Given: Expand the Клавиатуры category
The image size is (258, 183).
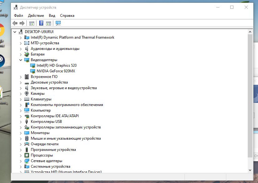Looking at the screenshot, I should pos(21,99).
